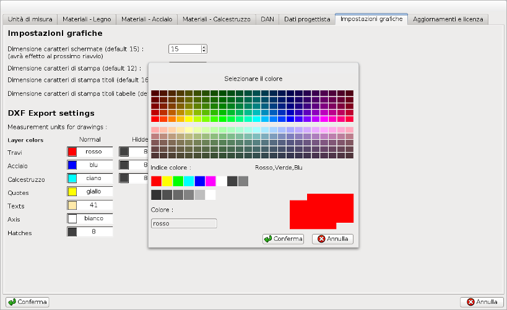Pick green in the Indice colore row
Screen dimensions: 507x310
click(x=178, y=181)
